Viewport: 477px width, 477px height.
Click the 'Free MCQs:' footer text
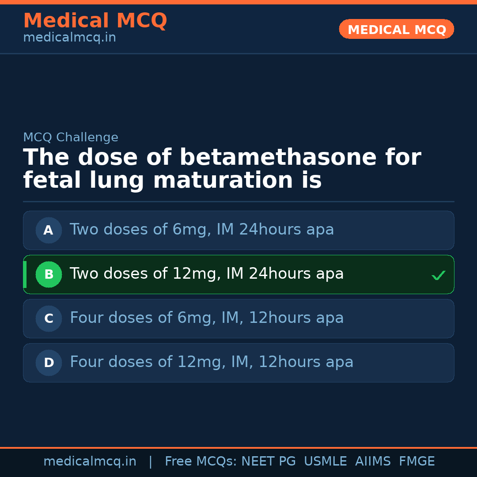point(201,462)
